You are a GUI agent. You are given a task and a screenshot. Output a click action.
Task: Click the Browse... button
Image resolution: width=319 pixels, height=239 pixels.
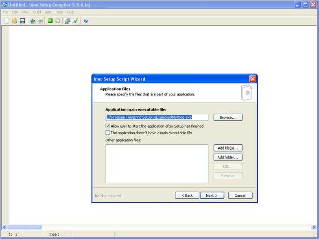coord(228,117)
